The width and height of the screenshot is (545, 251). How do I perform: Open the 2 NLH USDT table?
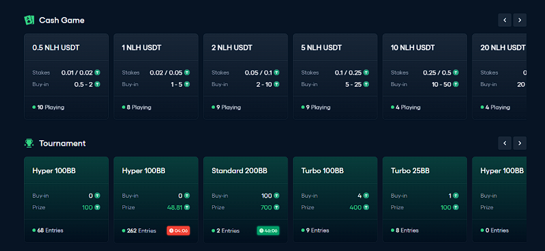[246, 77]
